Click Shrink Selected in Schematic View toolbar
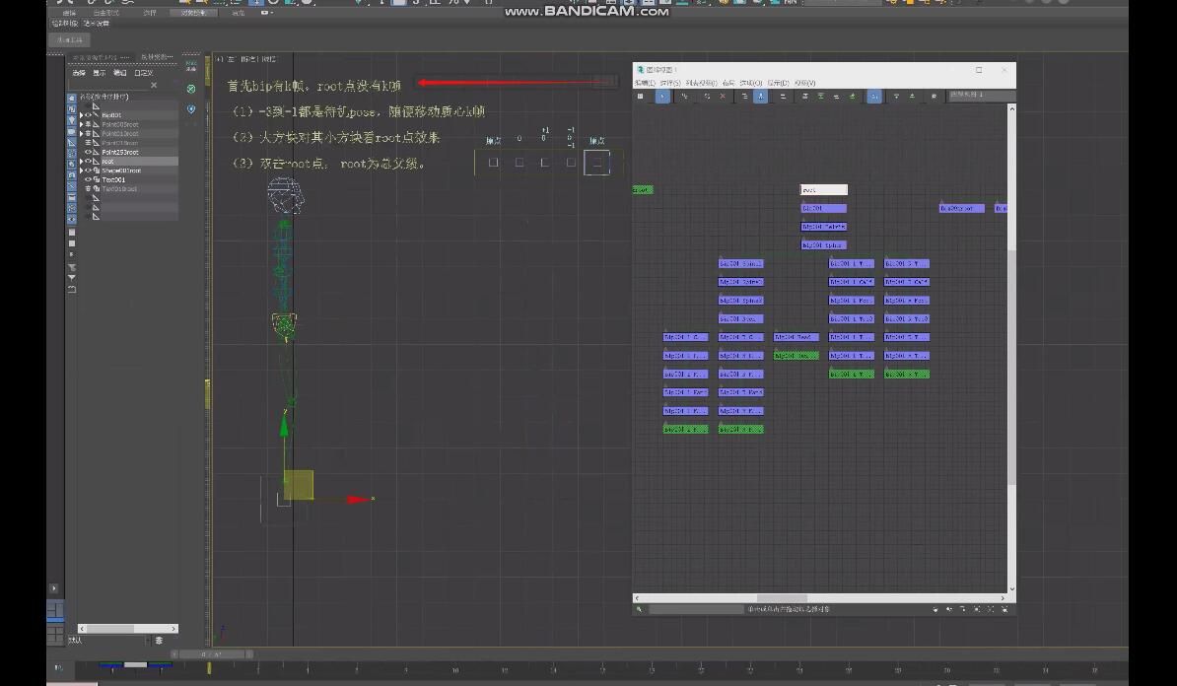This screenshot has width=1177, height=686. coord(896,96)
